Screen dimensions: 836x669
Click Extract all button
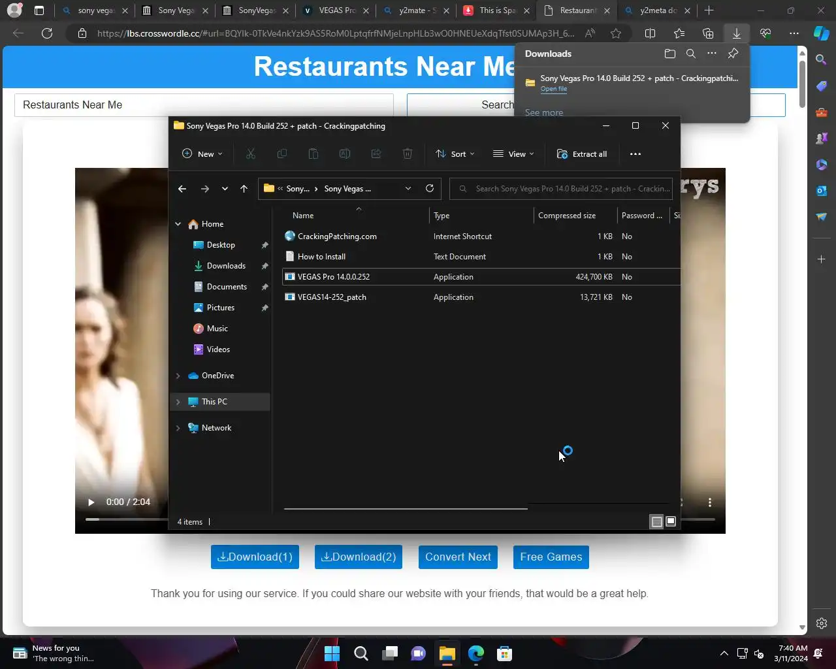pyautogui.click(x=582, y=154)
